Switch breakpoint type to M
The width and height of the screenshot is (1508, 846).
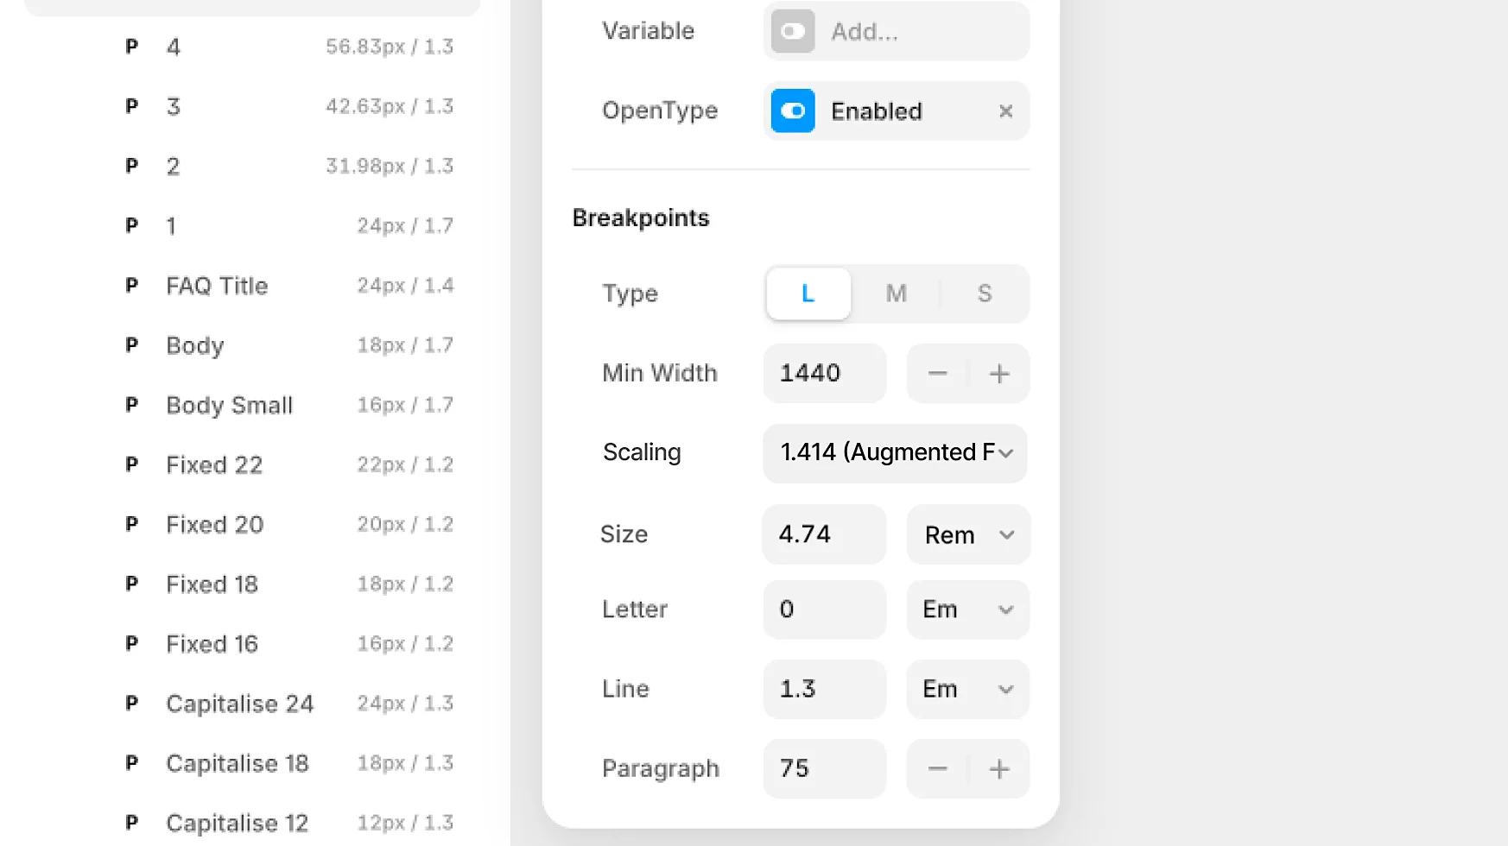[x=896, y=294]
